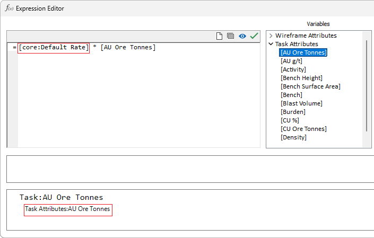This screenshot has height=238, width=374.
Task: Select the [Blast Volume] variable
Action: 301,103
